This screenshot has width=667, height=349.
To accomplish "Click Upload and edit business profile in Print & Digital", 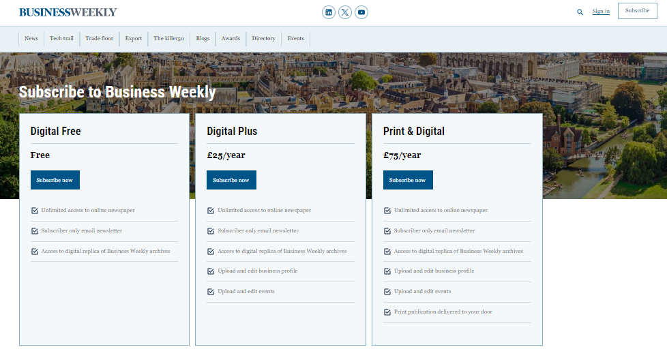I will tap(434, 271).
